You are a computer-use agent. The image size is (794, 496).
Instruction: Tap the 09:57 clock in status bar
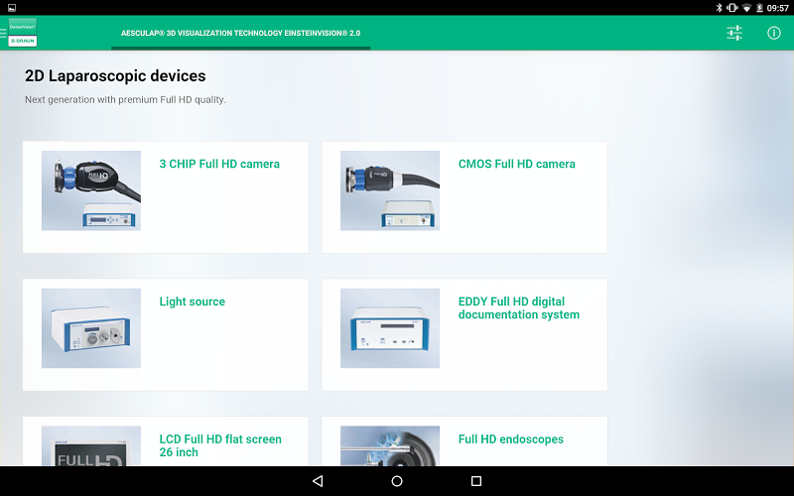(x=778, y=8)
